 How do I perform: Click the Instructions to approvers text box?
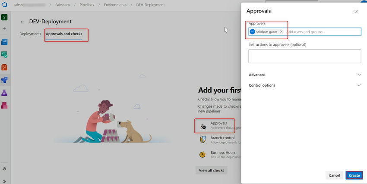pos(305,56)
